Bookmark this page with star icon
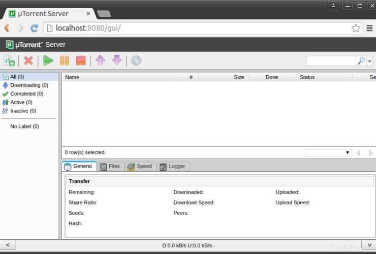The image size is (376, 254). (x=356, y=28)
